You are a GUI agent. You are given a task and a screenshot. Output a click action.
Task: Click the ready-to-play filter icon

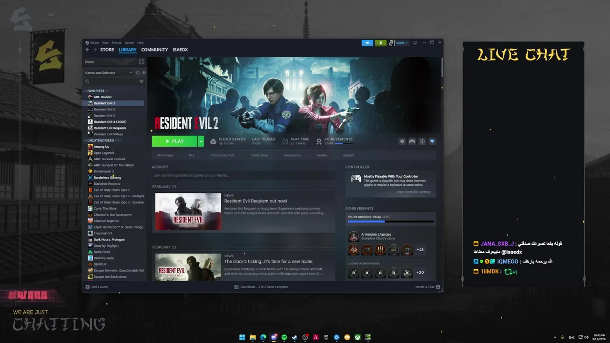(x=143, y=73)
